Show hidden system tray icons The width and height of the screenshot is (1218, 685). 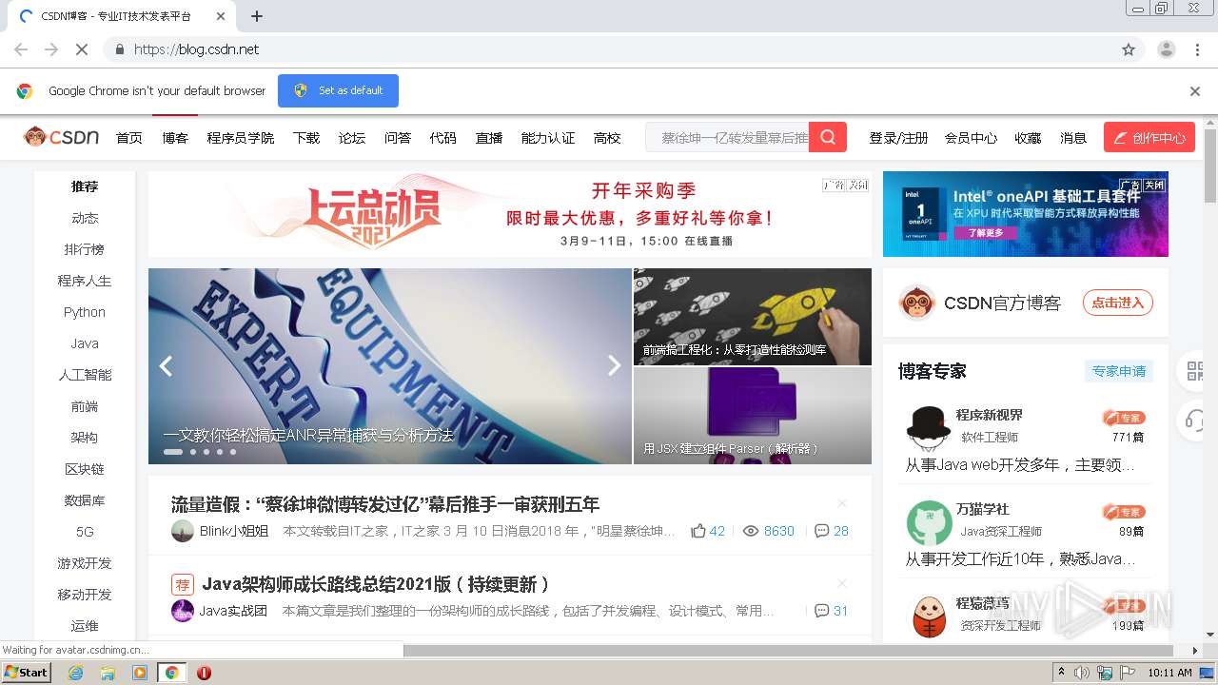[x=1061, y=673]
